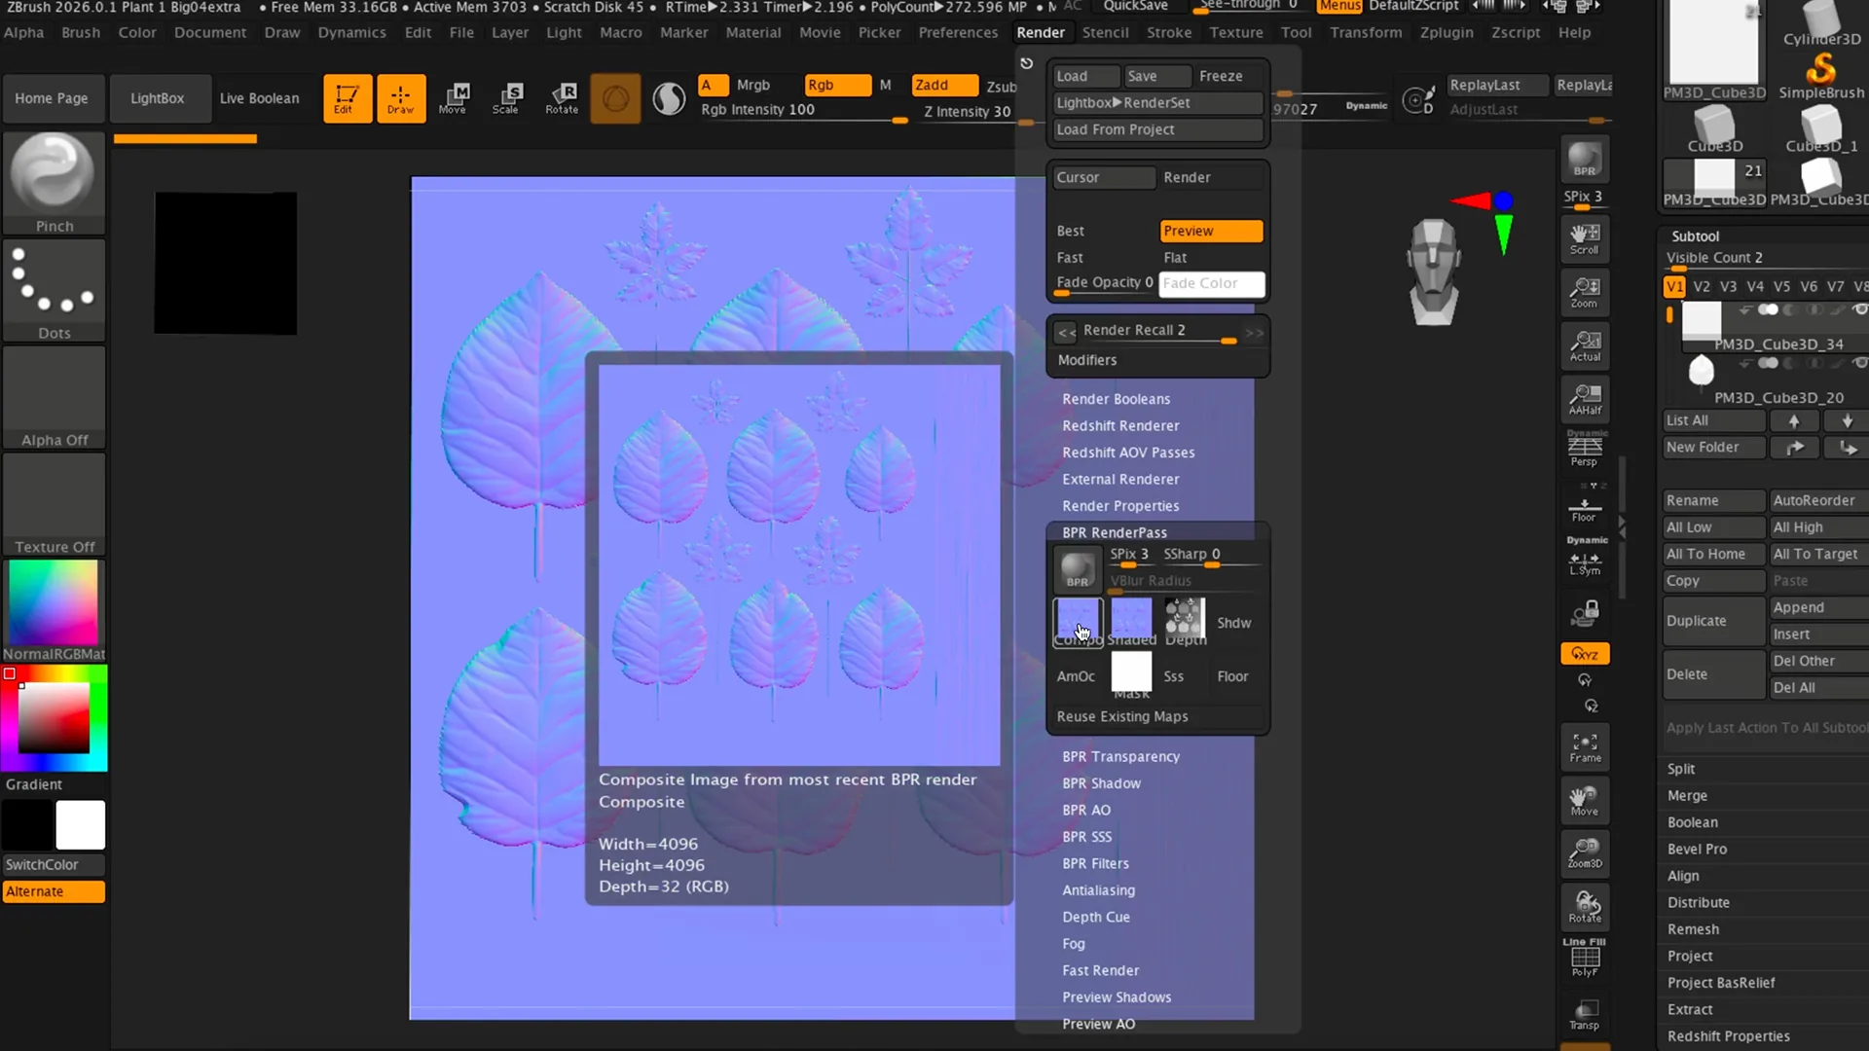Adjust the Rgb Intensity slider
The image size is (1869, 1051).
(x=804, y=112)
